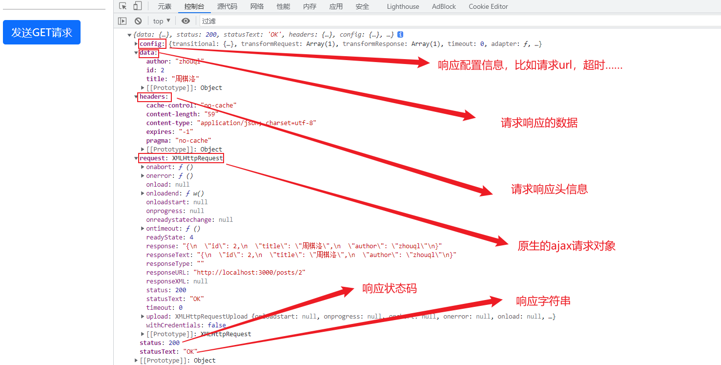Switch to the AdBlock tab
This screenshot has height=365, width=721.
pos(444,6)
